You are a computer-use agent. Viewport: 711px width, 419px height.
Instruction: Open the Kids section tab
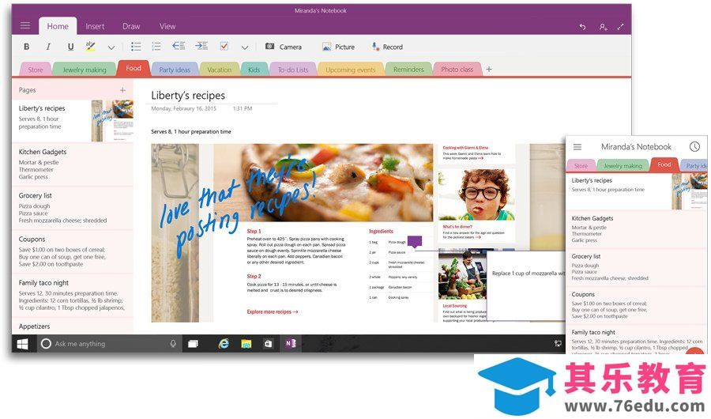coord(254,70)
